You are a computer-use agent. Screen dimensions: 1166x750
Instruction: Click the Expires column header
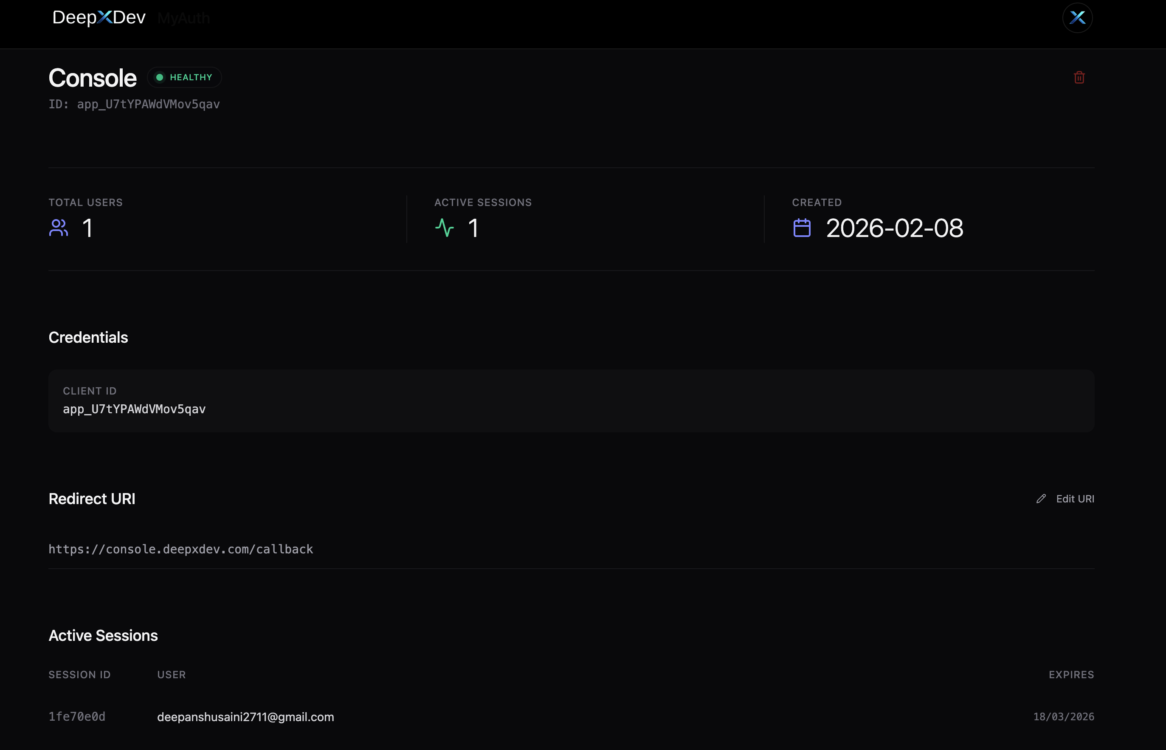click(x=1071, y=674)
